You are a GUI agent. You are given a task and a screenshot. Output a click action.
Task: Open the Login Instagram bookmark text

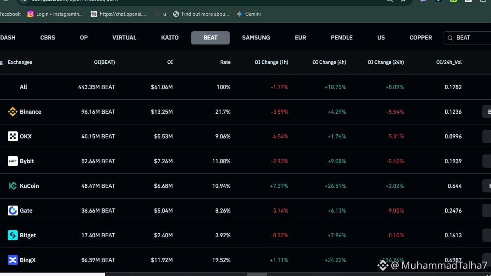pyautogui.click(x=59, y=14)
